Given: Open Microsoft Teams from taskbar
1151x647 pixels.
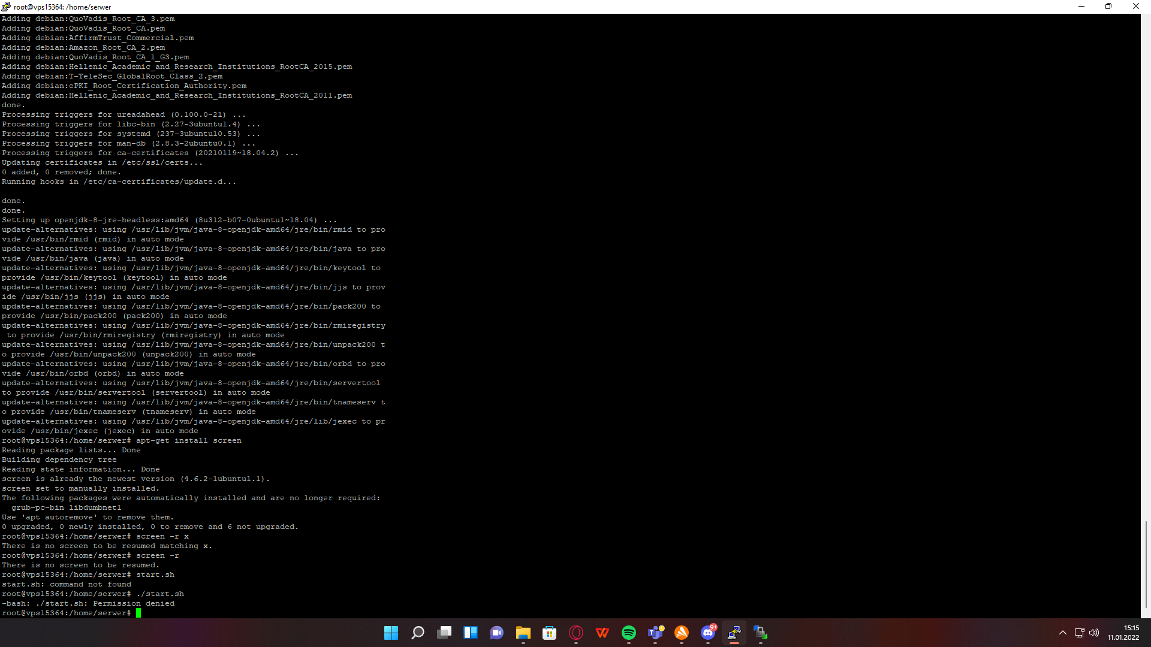Looking at the screenshot, I should pyautogui.click(x=655, y=633).
